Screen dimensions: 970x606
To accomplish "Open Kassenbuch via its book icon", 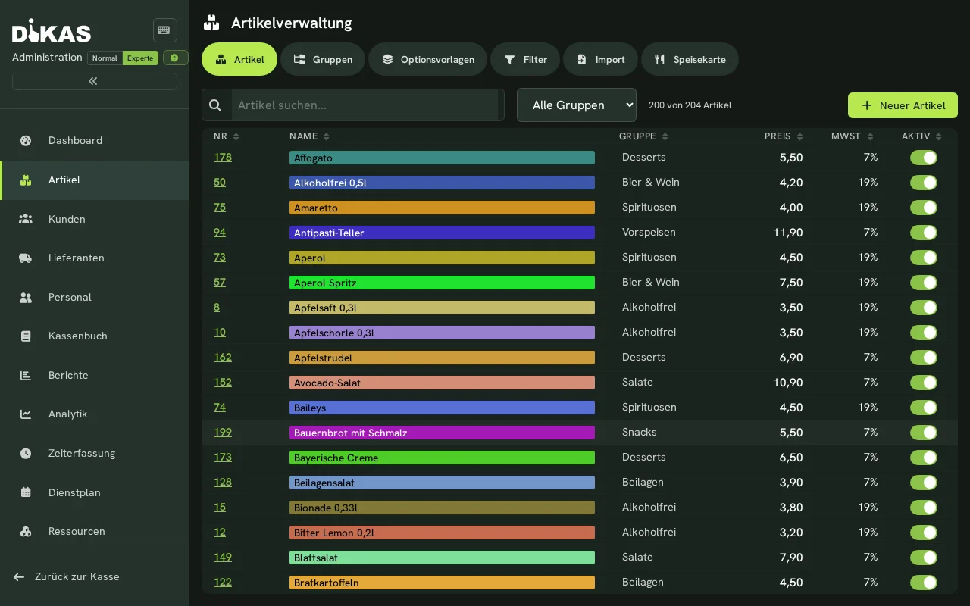I will (26, 336).
